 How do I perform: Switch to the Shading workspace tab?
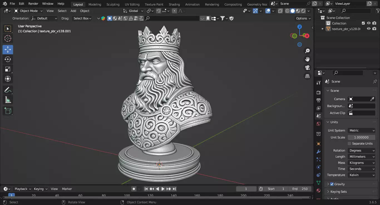click(174, 4)
